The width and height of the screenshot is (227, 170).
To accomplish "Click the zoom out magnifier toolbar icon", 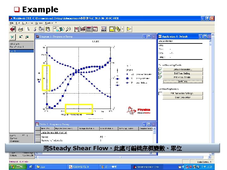I will pos(68,29).
